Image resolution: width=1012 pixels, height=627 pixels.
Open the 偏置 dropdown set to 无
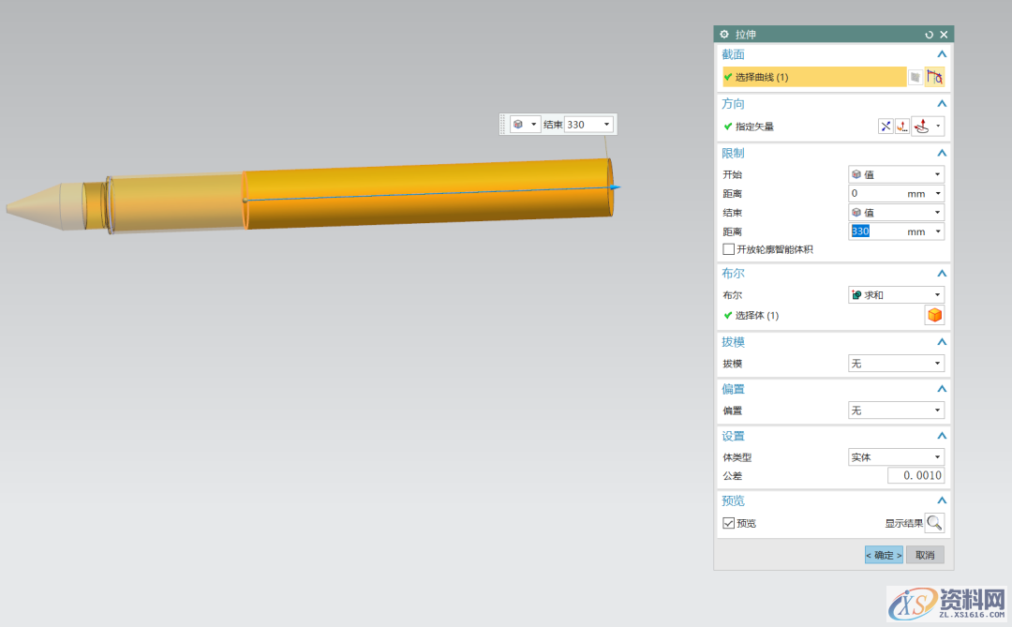click(x=896, y=411)
